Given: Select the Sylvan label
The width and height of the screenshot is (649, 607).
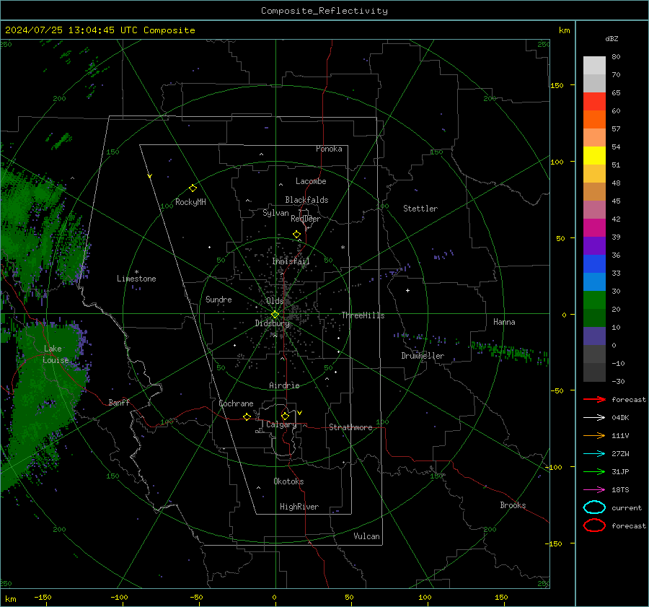Looking at the screenshot, I should 275,213.
